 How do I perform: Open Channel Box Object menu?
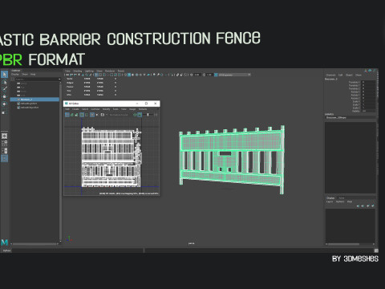point(349,75)
